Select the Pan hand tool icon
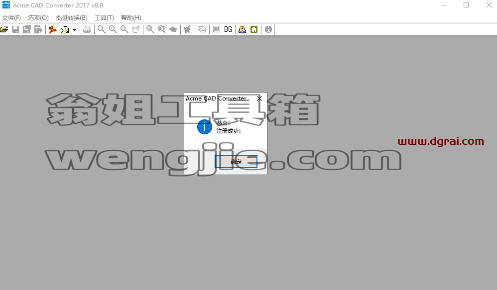 pyautogui.click(x=135, y=29)
